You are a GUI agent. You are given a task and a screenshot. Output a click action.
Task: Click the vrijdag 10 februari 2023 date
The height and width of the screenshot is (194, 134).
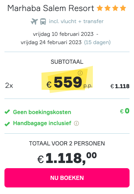point(63,34)
